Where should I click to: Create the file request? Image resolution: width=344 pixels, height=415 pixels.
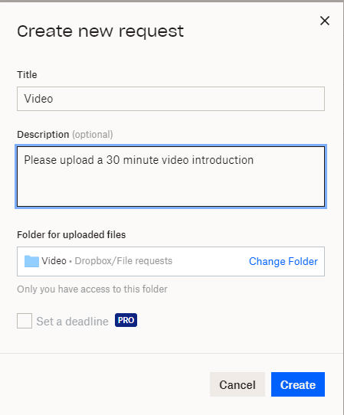[298, 384]
